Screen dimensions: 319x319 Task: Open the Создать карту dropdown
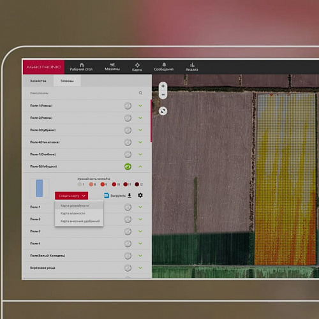[71, 196]
